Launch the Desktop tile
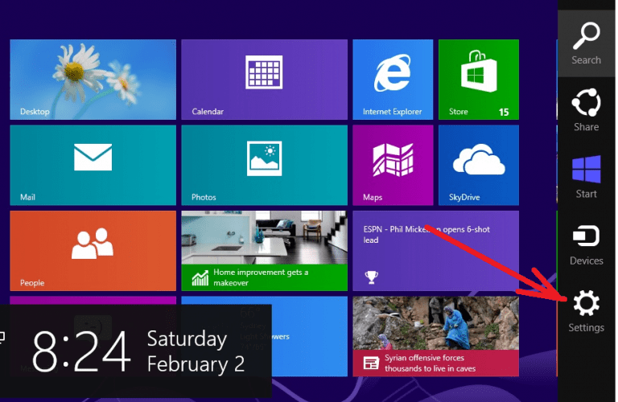Viewport: 618px width, 402px height. [93, 80]
